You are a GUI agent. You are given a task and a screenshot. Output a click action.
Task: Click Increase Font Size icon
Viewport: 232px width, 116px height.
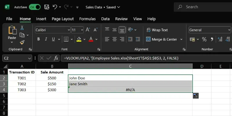[88, 30]
